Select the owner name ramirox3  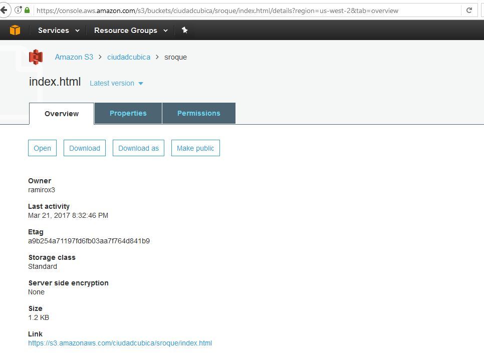42,190
